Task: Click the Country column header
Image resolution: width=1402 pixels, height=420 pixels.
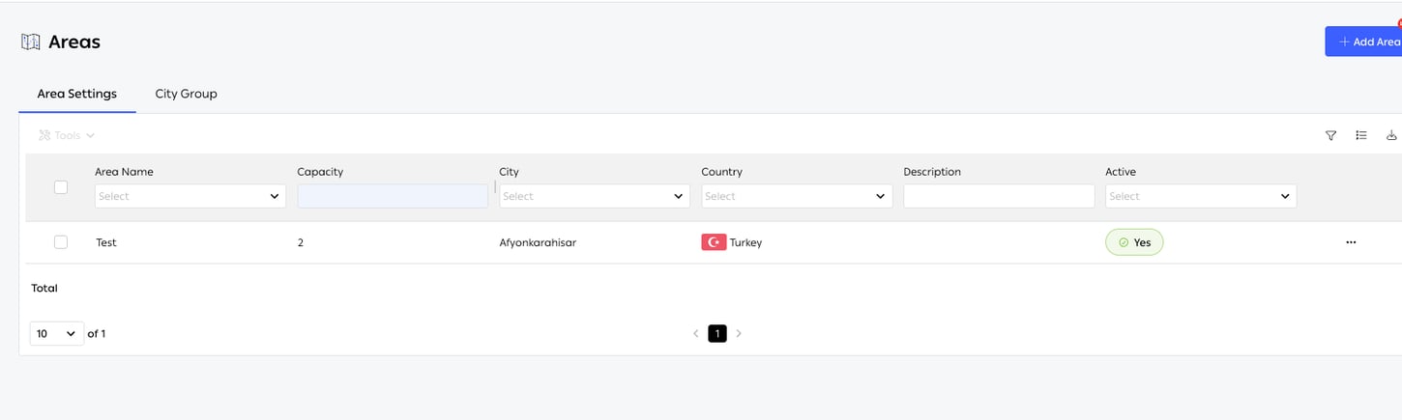Action: click(x=721, y=172)
